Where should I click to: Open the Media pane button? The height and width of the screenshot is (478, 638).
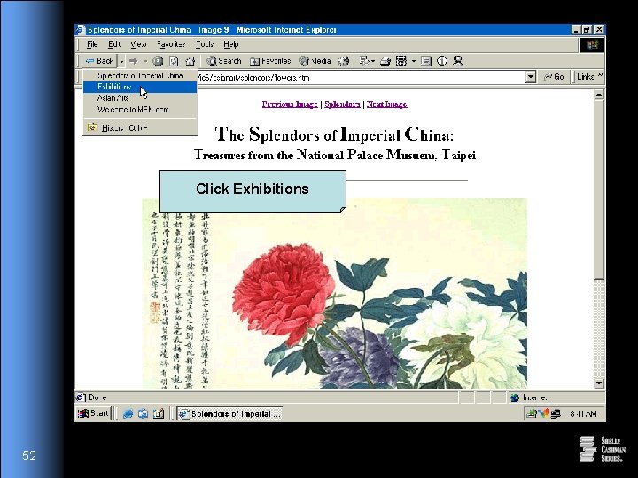coord(315,61)
